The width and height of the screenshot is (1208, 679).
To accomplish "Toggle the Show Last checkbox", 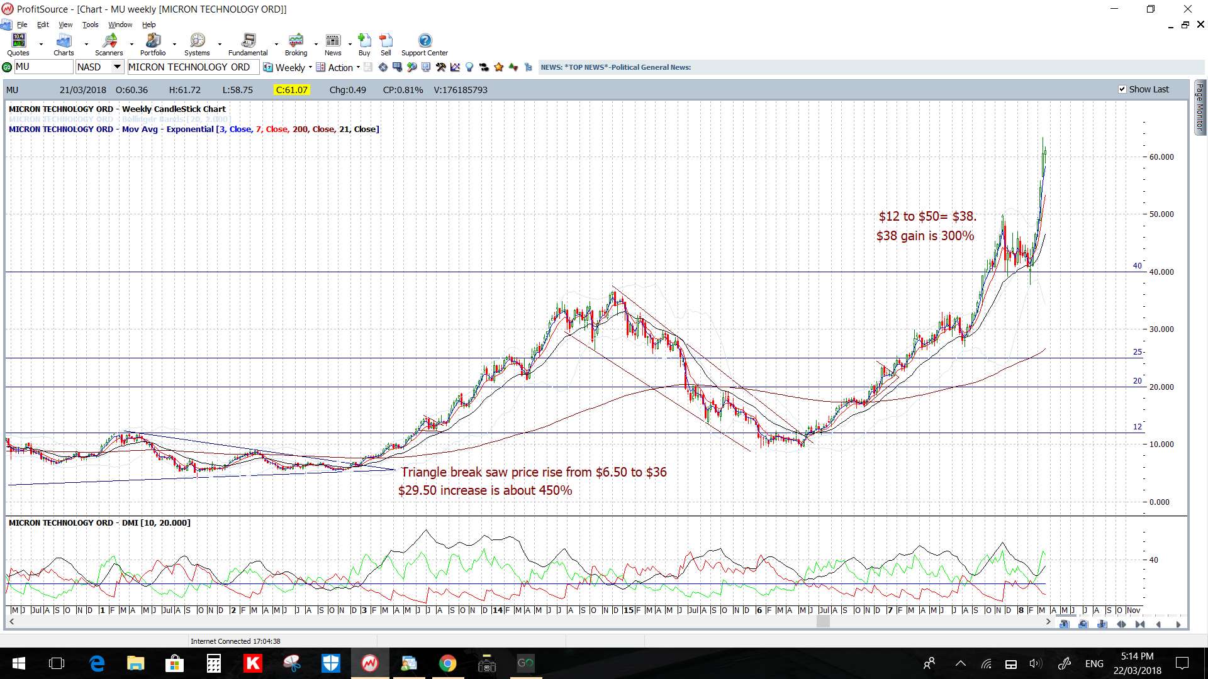I will point(1122,89).
